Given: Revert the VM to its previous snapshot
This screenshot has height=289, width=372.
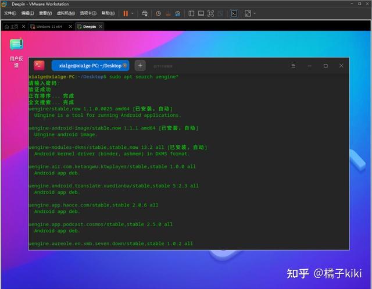Looking at the screenshot, I should coord(168,13).
